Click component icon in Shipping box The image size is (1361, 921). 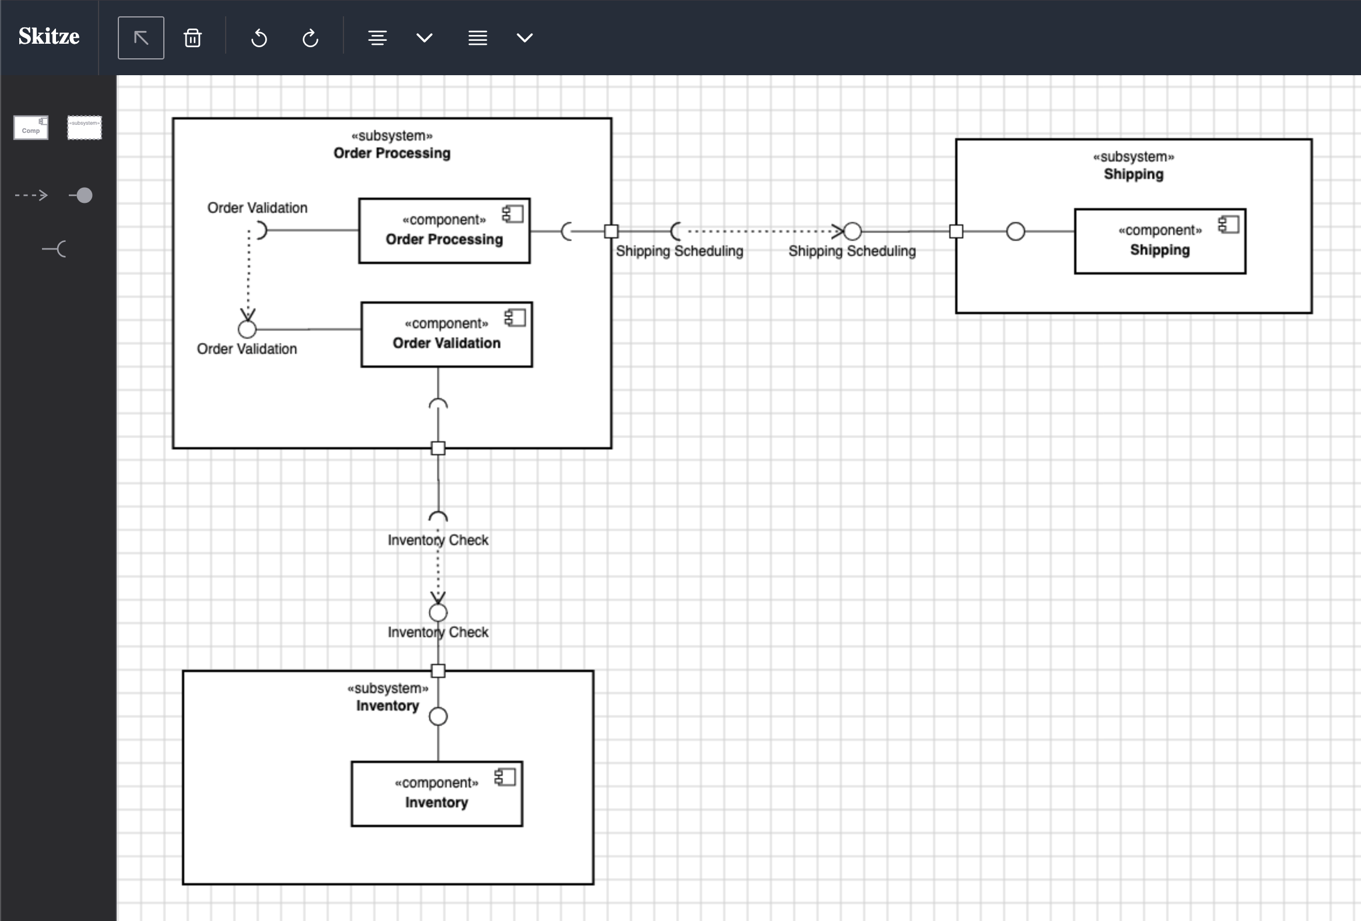(1228, 225)
